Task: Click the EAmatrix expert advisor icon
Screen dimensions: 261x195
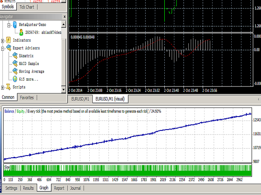Action: coord(15,56)
